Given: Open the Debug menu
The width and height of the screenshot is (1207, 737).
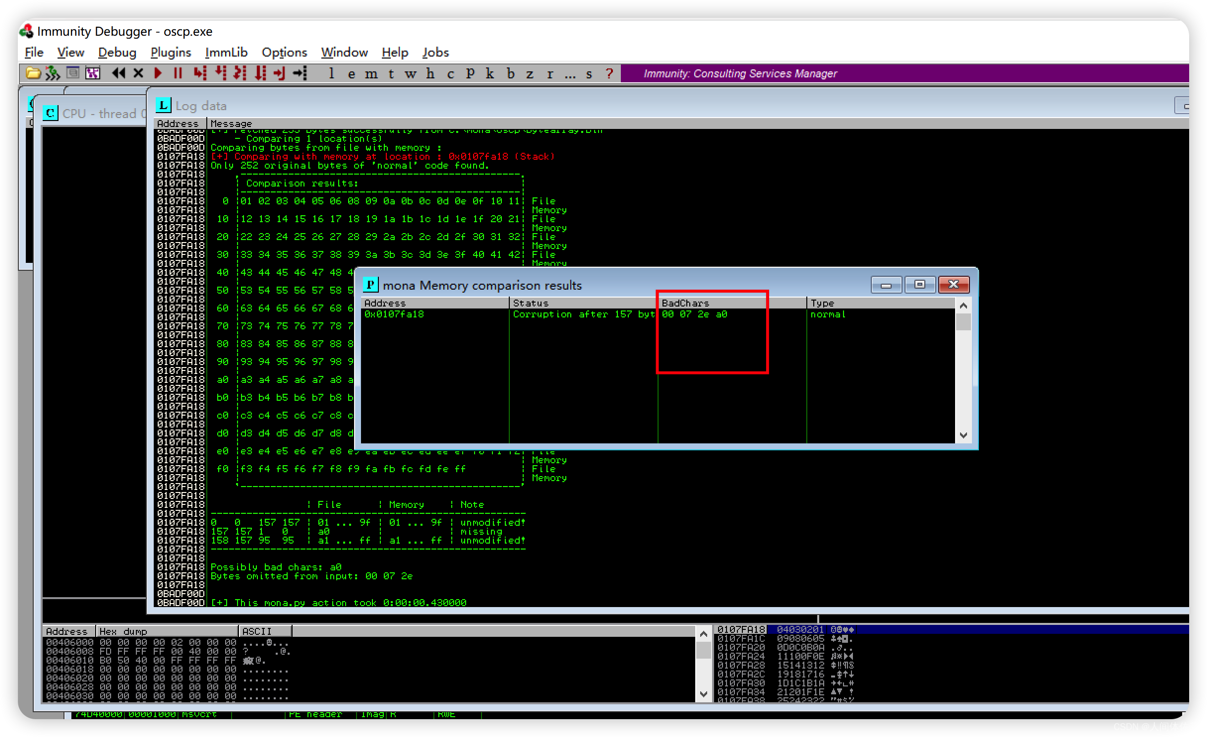Looking at the screenshot, I should coord(117,52).
